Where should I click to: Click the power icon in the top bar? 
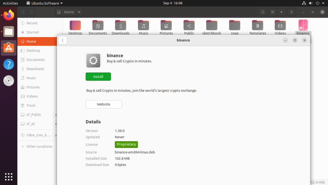coord(317,3)
